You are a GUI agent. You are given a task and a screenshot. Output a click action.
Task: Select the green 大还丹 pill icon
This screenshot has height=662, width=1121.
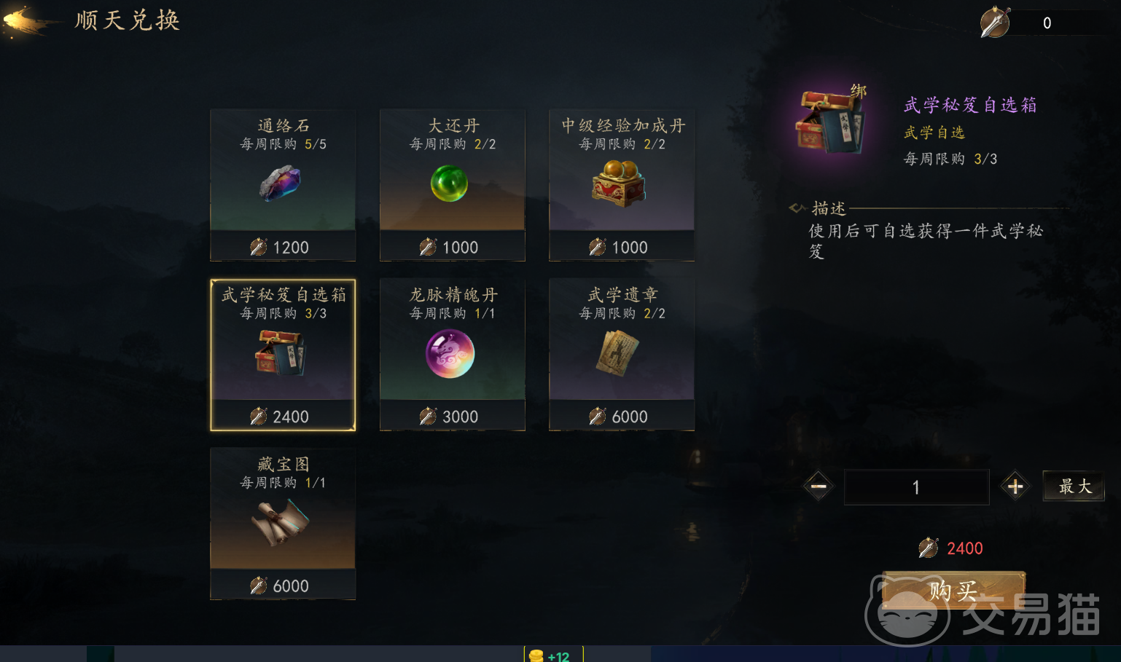click(x=449, y=183)
